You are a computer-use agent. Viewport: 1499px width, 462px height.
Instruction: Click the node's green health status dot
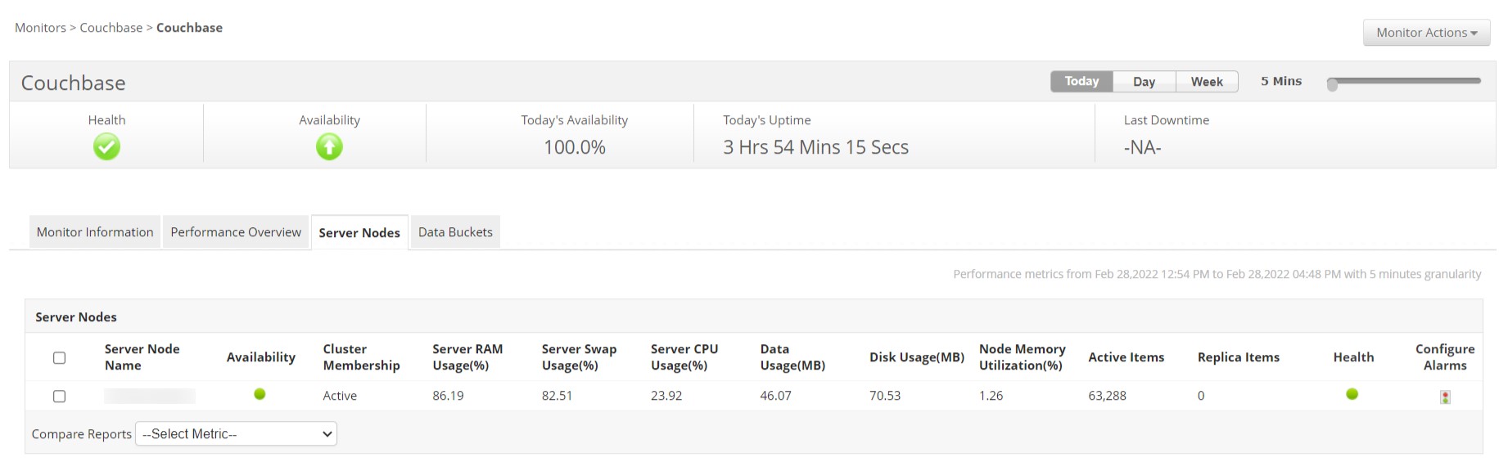point(1352,394)
